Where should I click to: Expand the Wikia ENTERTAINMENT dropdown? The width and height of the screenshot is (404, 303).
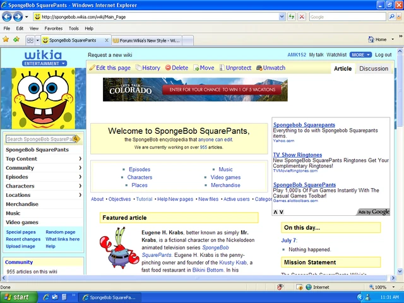(45, 63)
